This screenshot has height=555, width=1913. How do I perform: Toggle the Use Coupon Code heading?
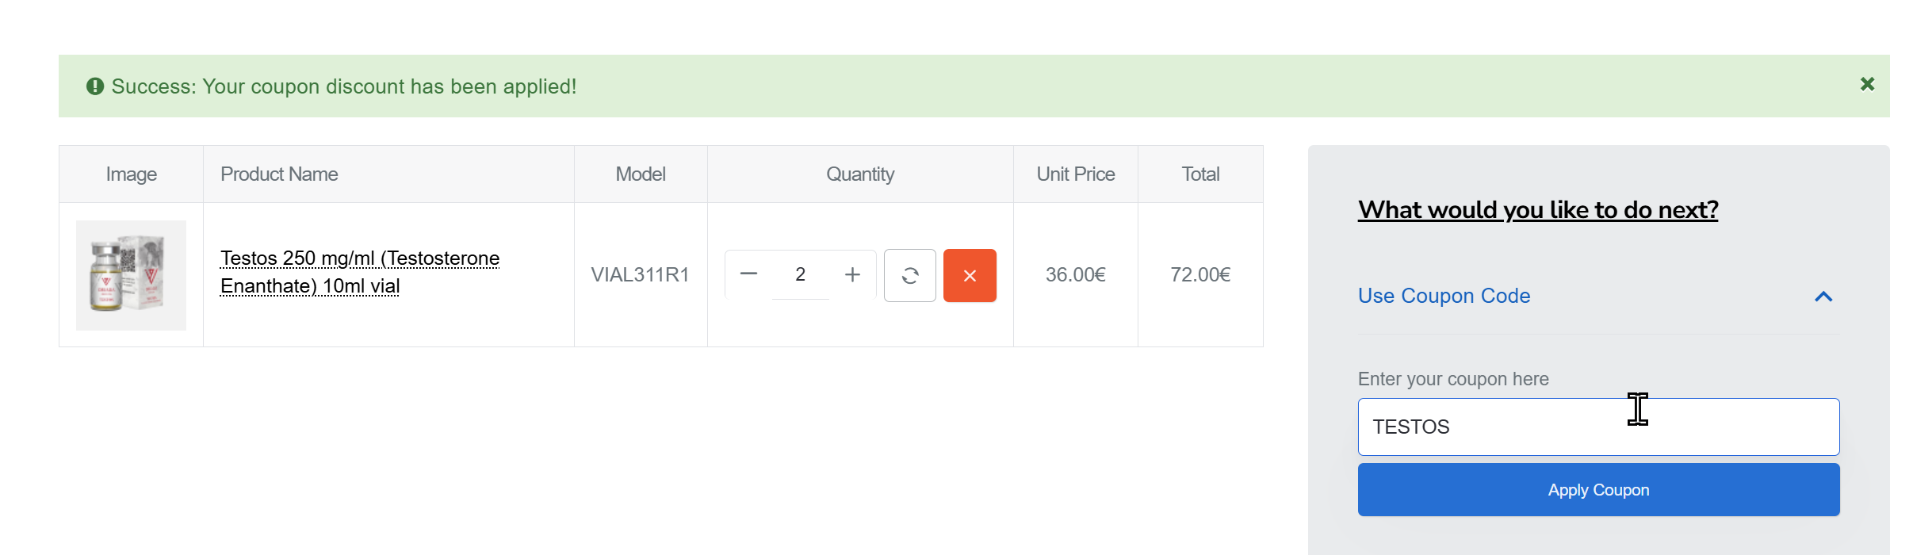coord(1444,296)
